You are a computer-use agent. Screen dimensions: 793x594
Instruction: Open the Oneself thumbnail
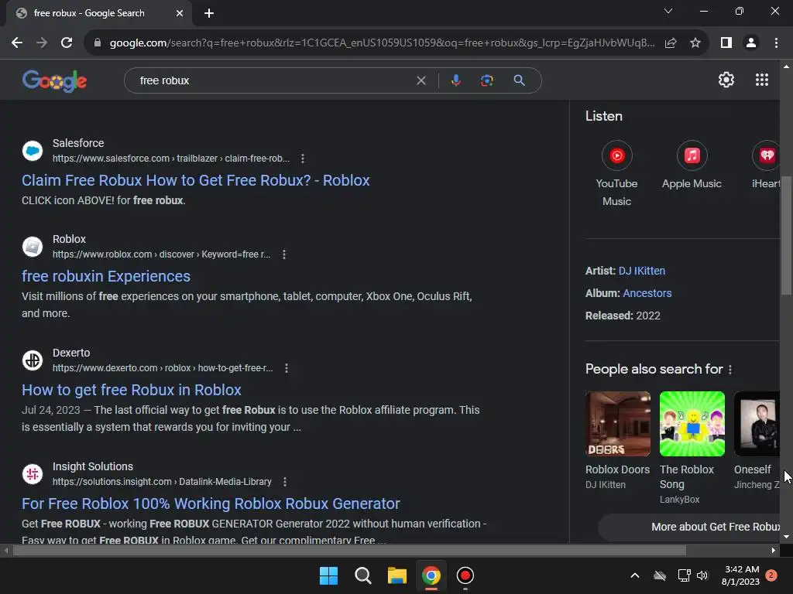757,424
